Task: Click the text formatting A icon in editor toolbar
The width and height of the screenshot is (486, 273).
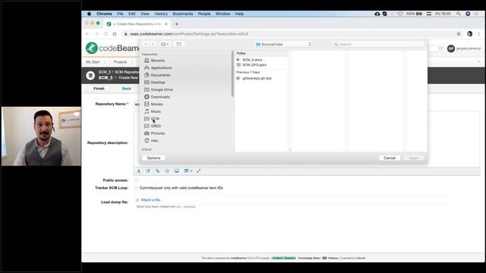Action: (138, 171)
